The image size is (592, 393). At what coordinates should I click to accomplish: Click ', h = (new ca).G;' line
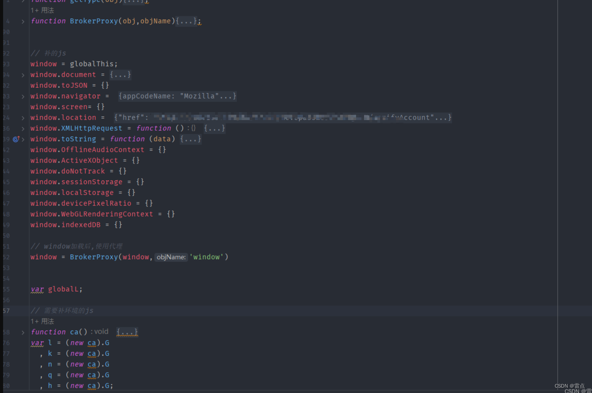tap(77, 386)
